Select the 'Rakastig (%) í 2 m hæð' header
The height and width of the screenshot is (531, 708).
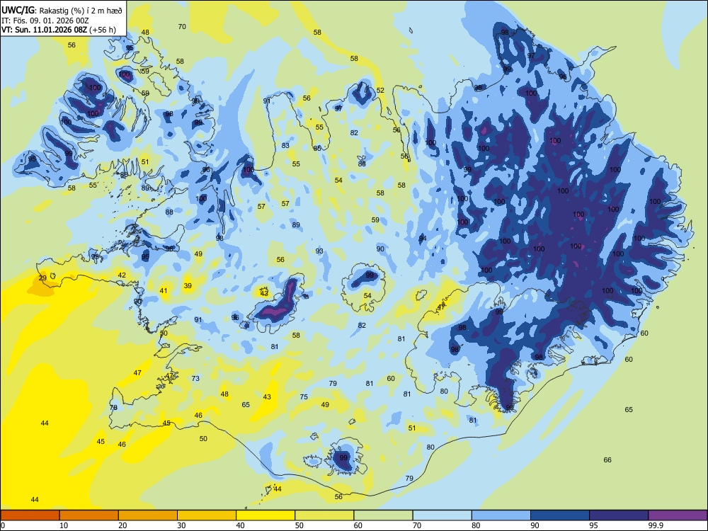pyautogui.click(x=80, y=11)
